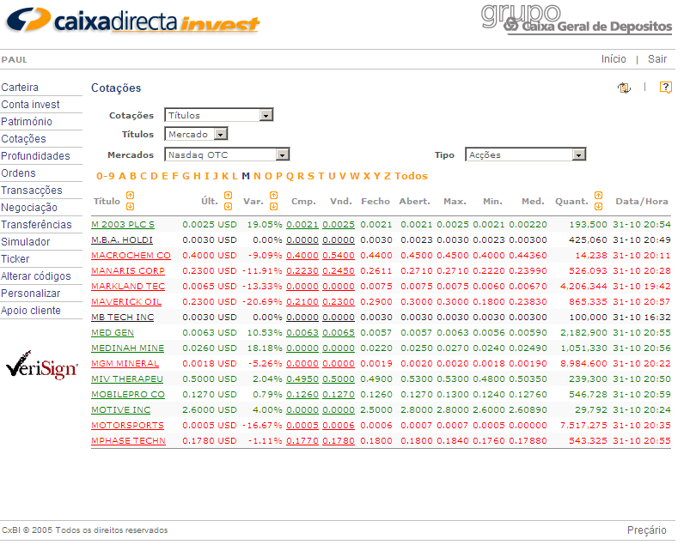Click M.B.A. HOLDI title link
This screenshot has height=545, width=690.
[x=122, y=240]
